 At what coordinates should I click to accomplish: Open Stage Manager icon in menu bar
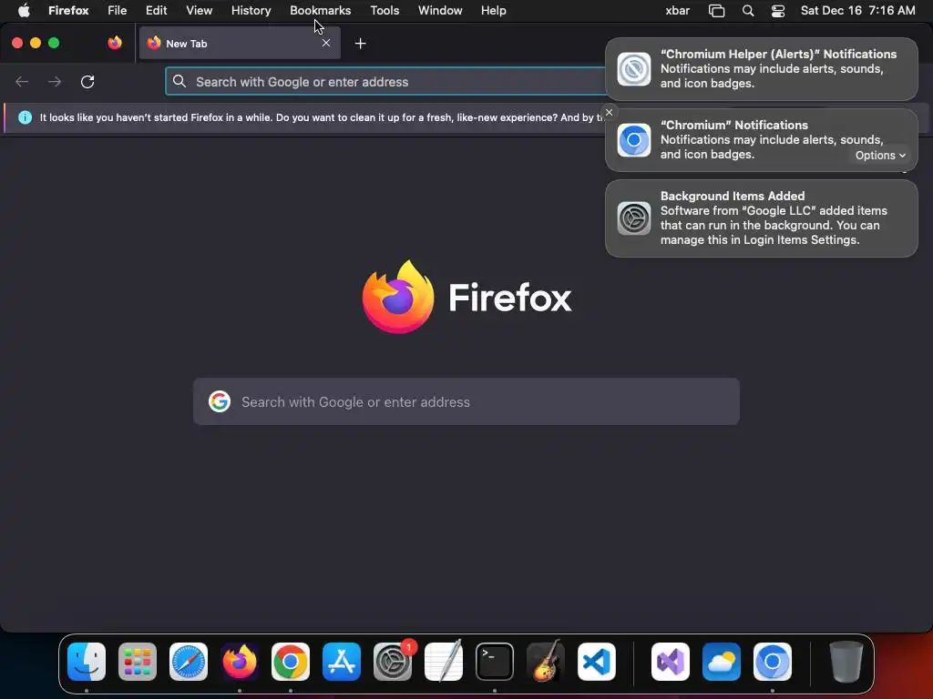click(716, 11)
